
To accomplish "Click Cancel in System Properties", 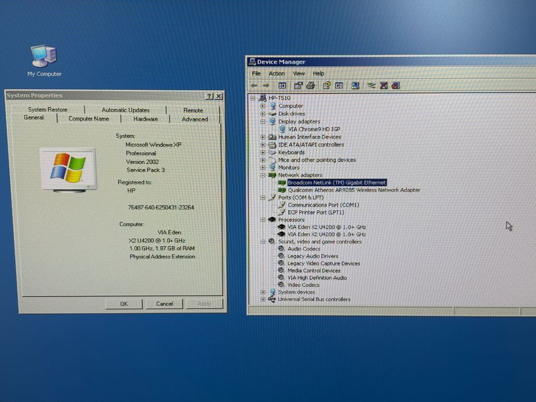I will [164, 304].
